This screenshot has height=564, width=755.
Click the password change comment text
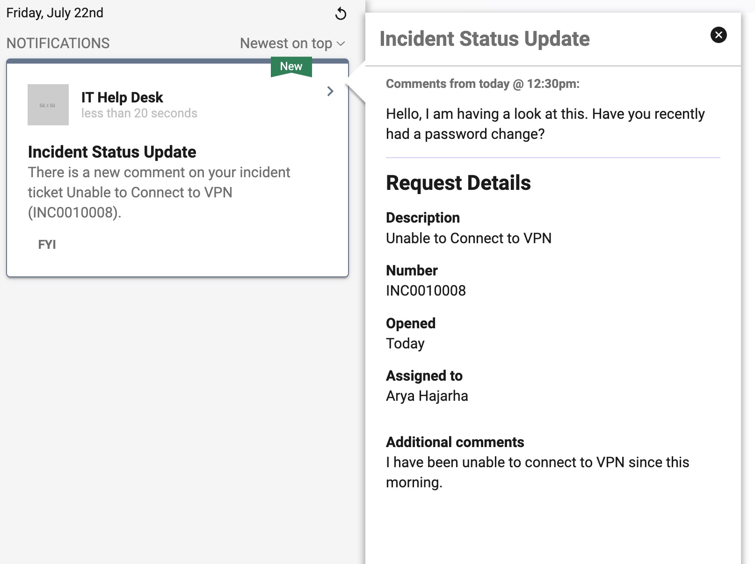(x=545, y=124)
